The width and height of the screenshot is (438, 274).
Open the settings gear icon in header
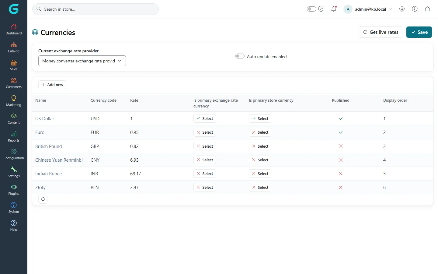[402, 9]
